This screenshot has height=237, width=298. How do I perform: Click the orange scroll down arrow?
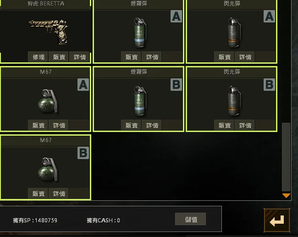tap(286, 196)
